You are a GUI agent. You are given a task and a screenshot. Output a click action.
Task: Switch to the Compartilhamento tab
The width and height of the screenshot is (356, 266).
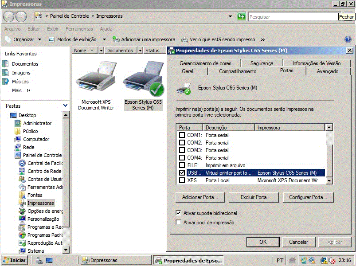pyautogui.click(x=238, y=71)
